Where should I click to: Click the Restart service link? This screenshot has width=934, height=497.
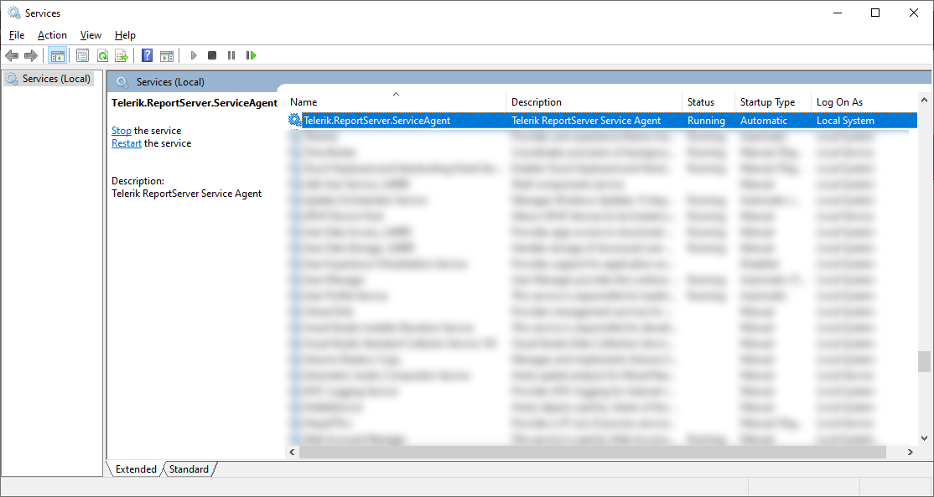pyautogui.click(x=126, y=142)
